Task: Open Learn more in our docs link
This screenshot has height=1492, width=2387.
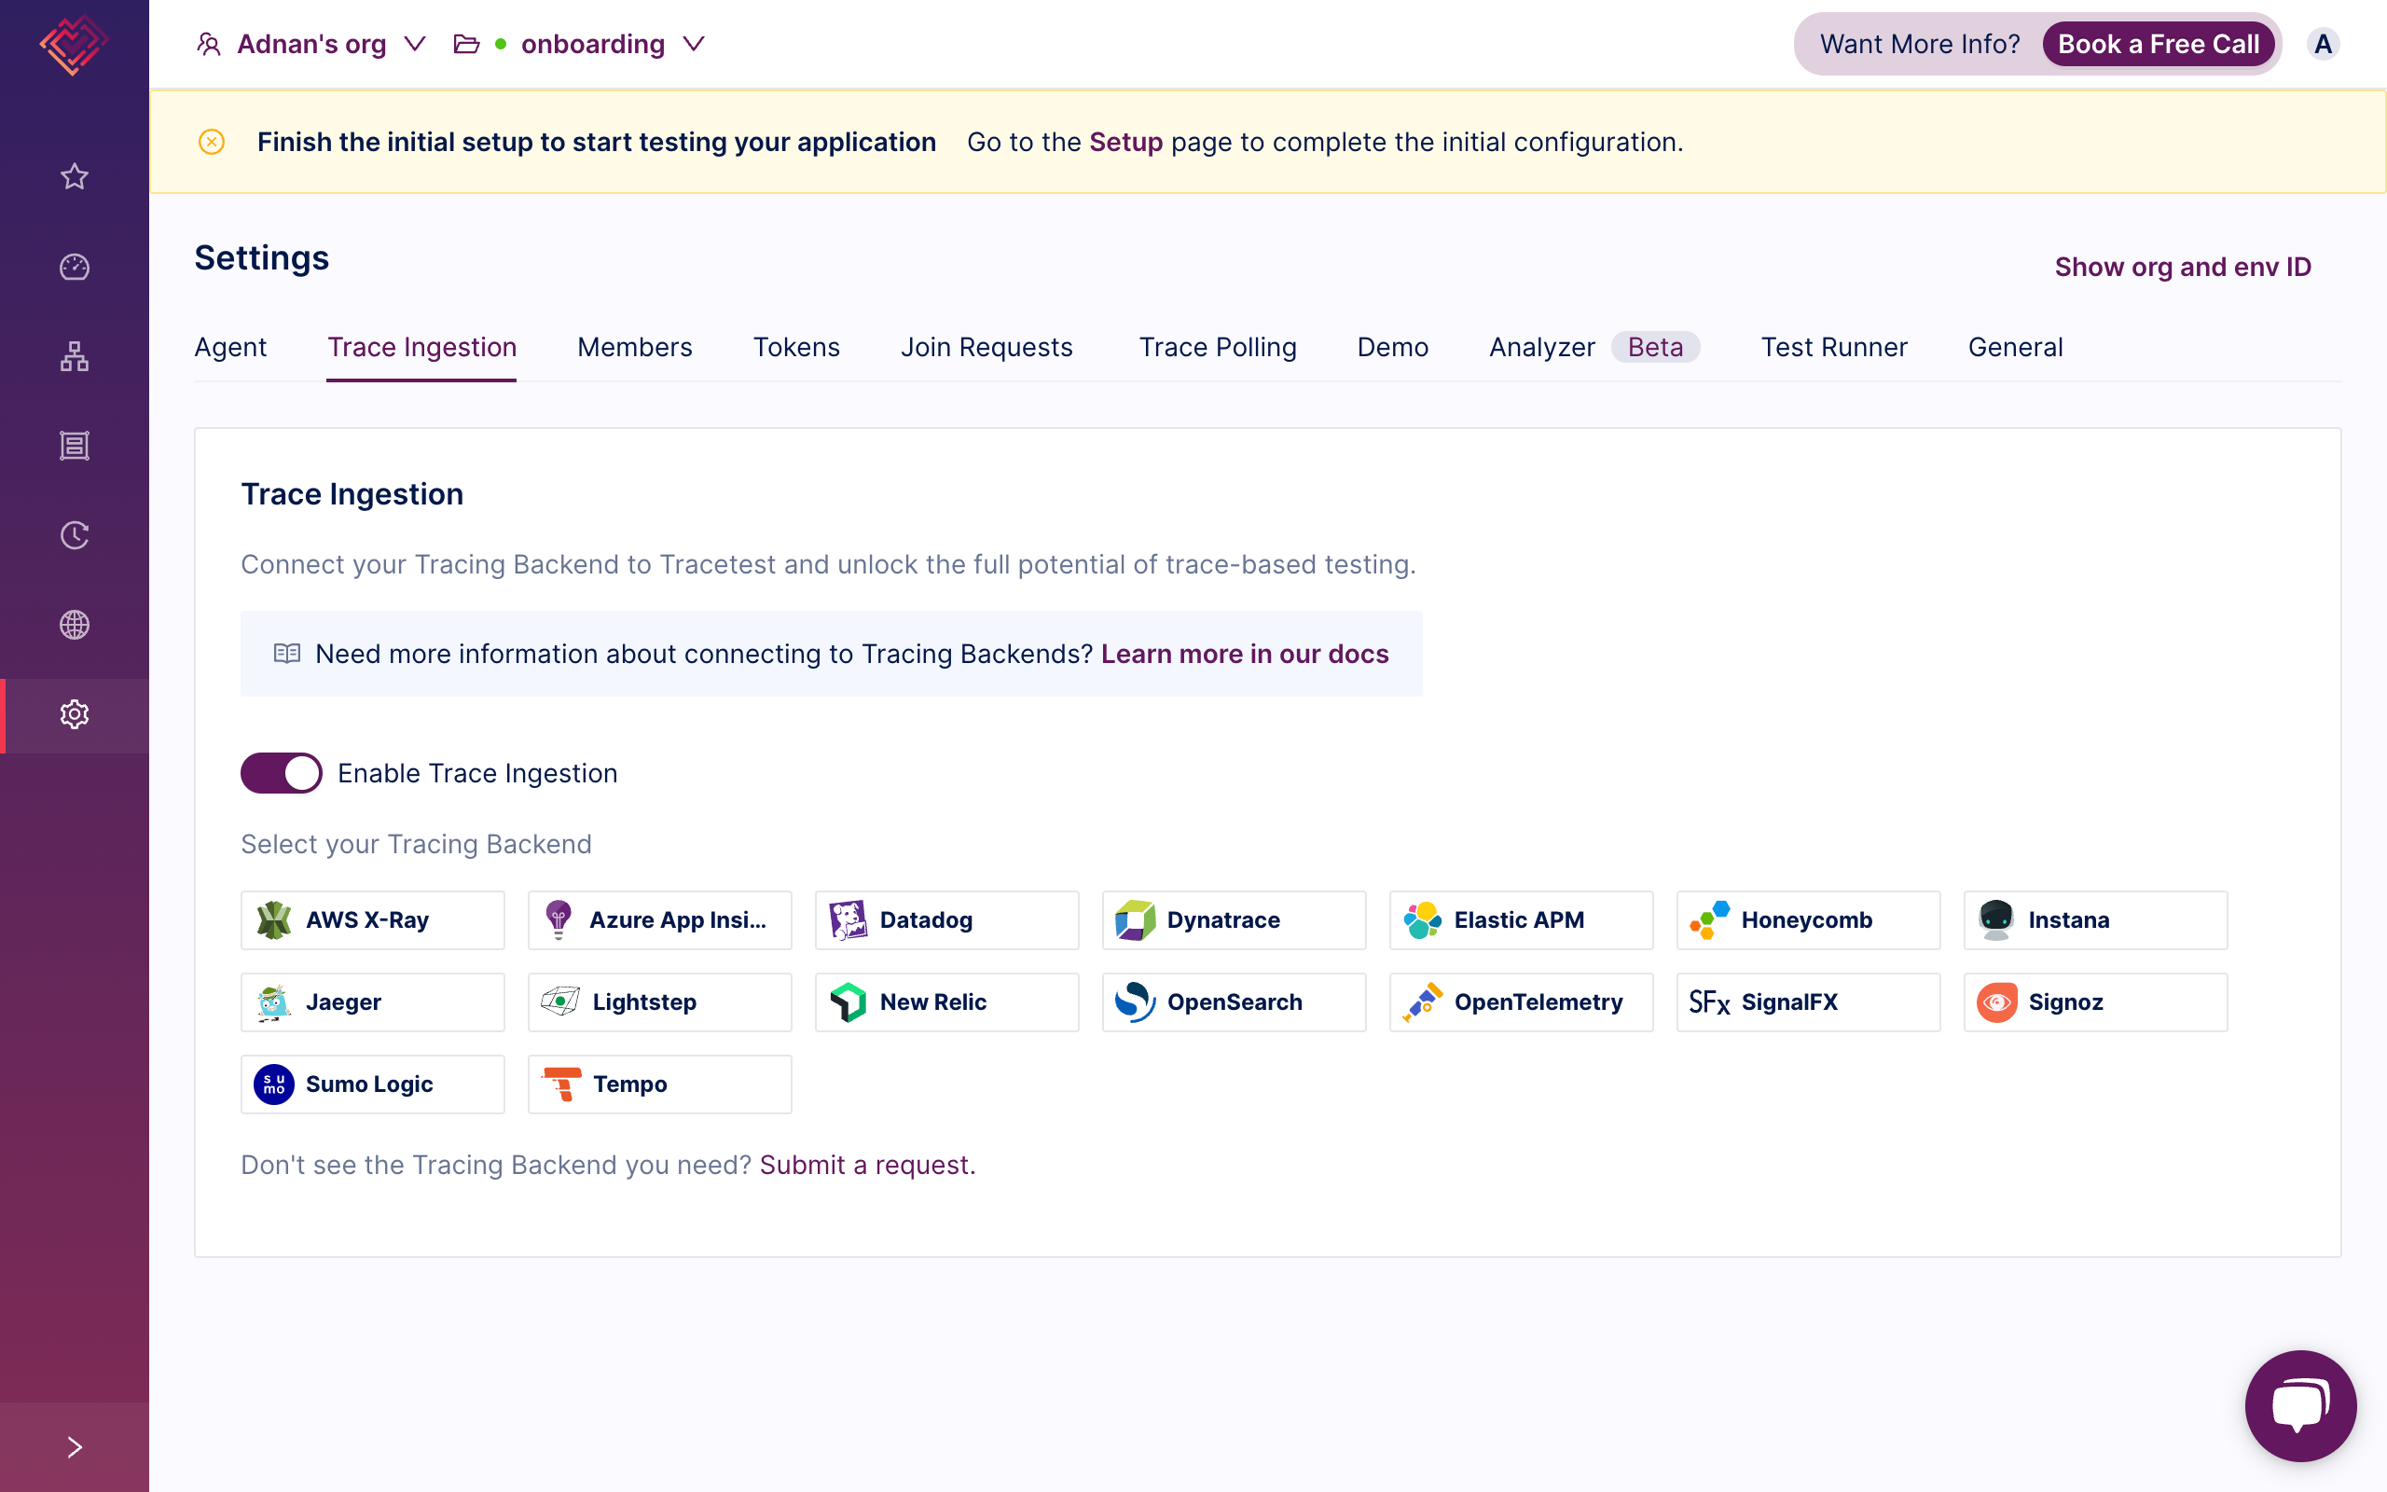Action: (1245, 654)
